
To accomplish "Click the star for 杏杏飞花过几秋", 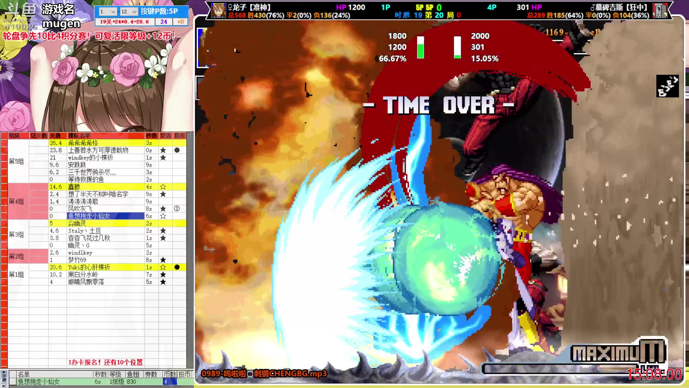I will 163,238.
